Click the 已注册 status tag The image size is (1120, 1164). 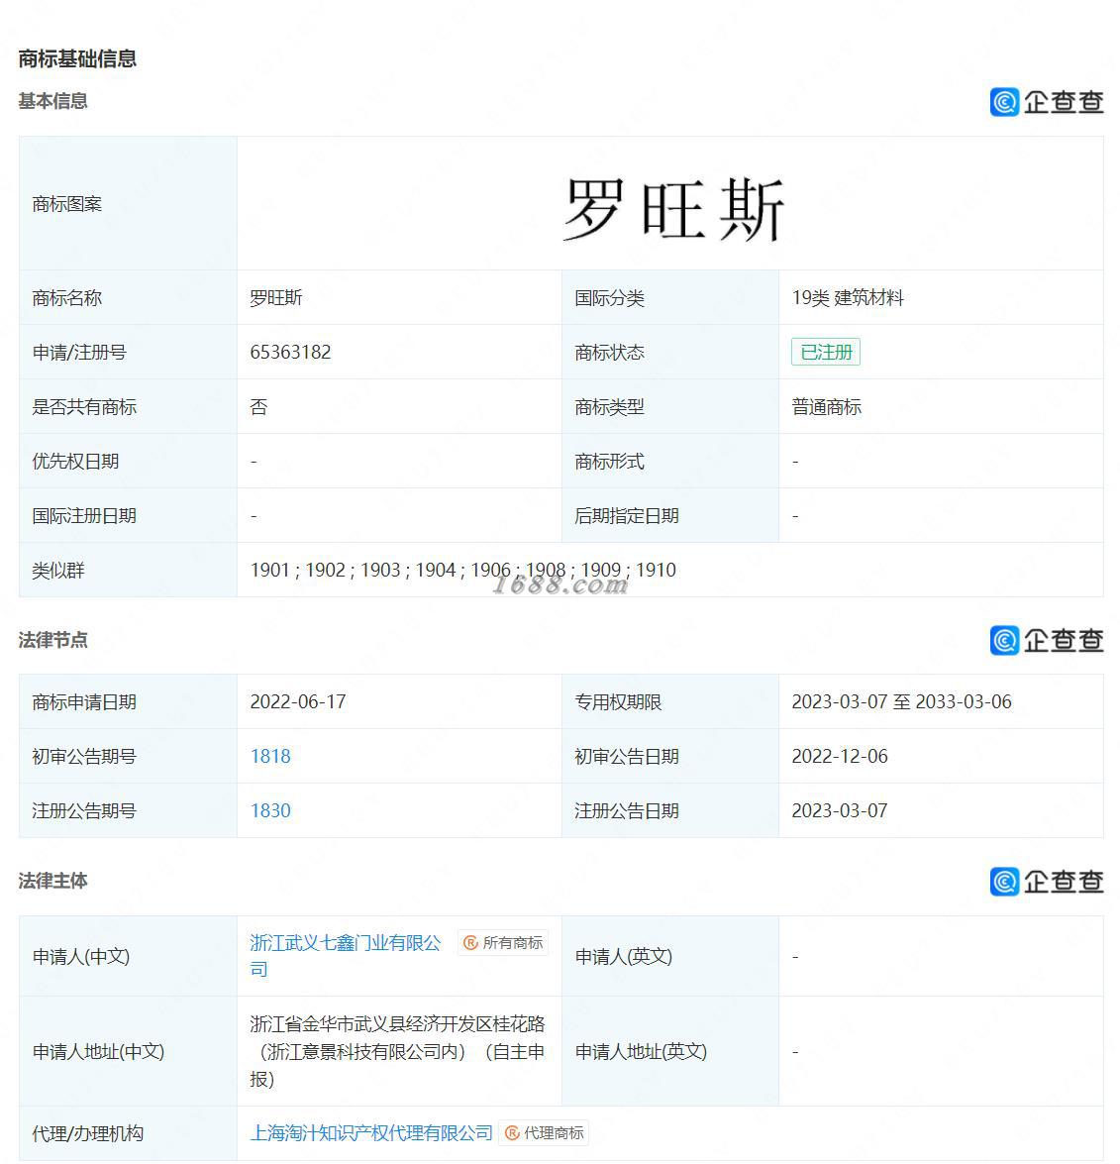point(826,352)
